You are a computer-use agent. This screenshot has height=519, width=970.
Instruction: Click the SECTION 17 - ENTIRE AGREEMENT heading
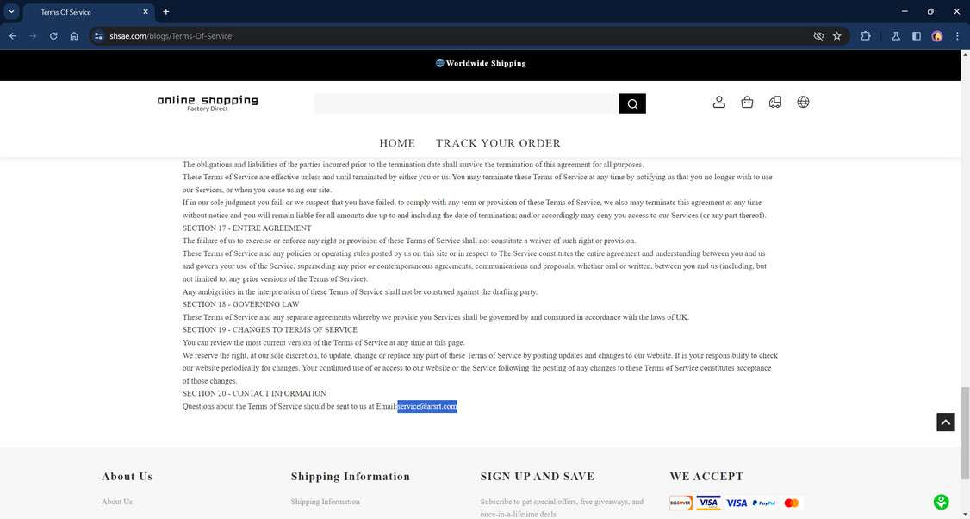[x=247, y=228]
